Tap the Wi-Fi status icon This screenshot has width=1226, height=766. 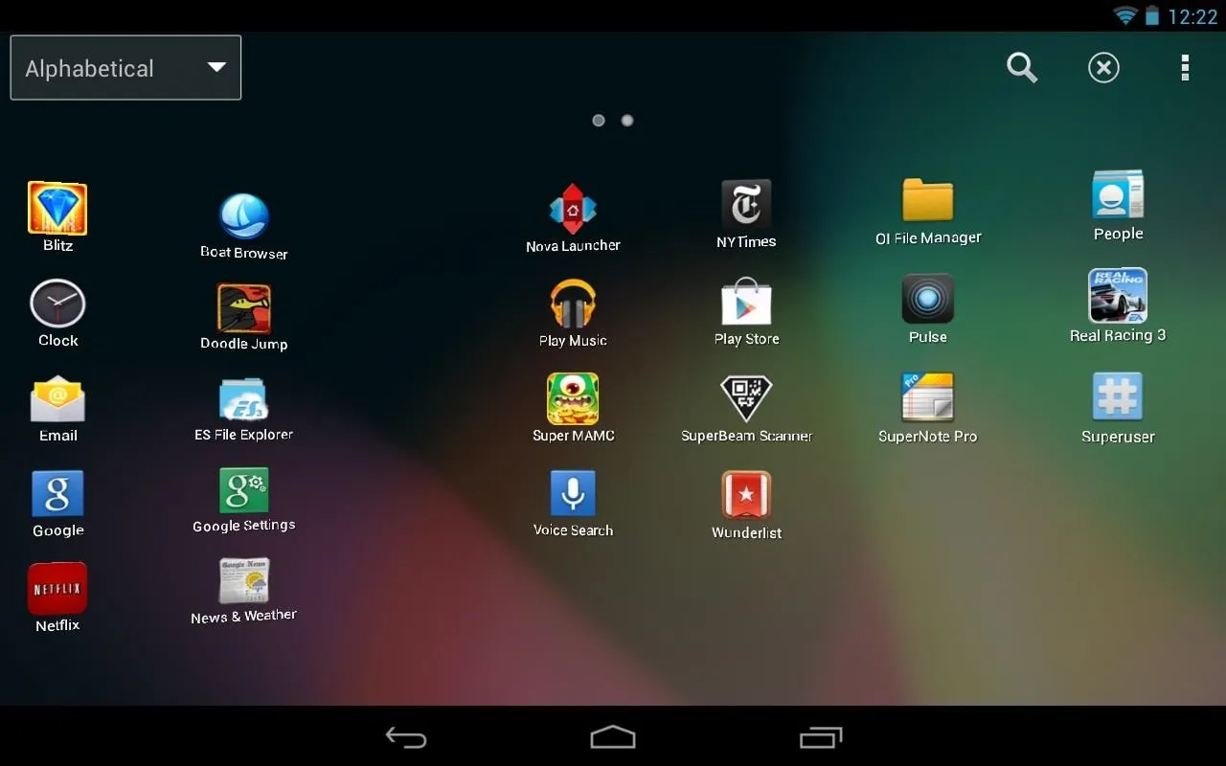(x=1124, y=15)
